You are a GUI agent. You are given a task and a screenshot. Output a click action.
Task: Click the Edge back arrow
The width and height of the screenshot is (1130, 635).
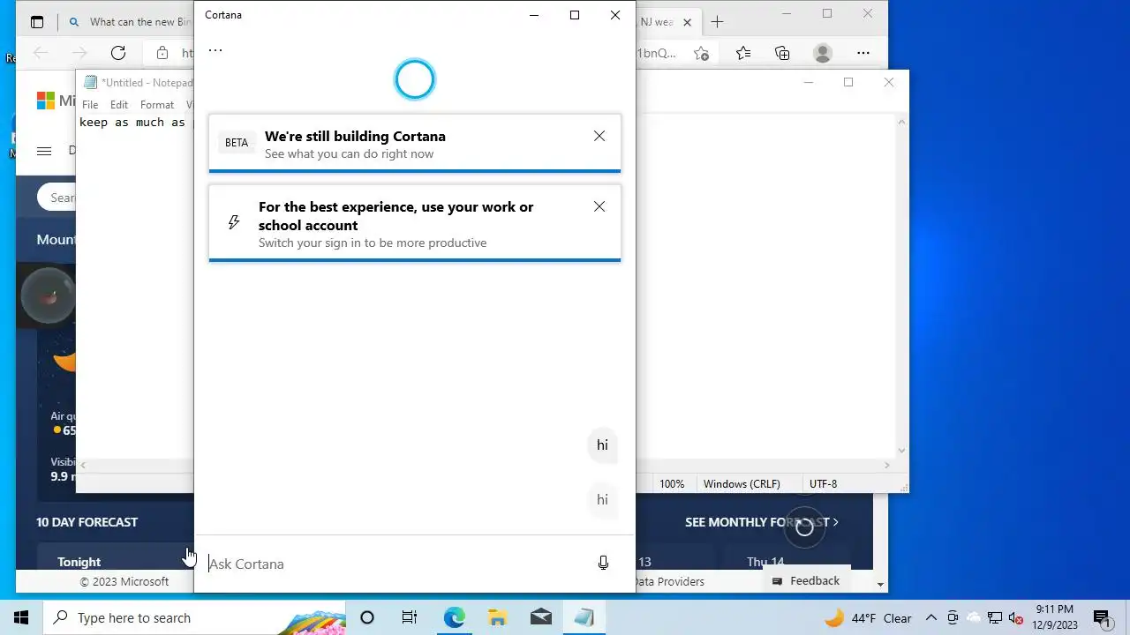41,53
